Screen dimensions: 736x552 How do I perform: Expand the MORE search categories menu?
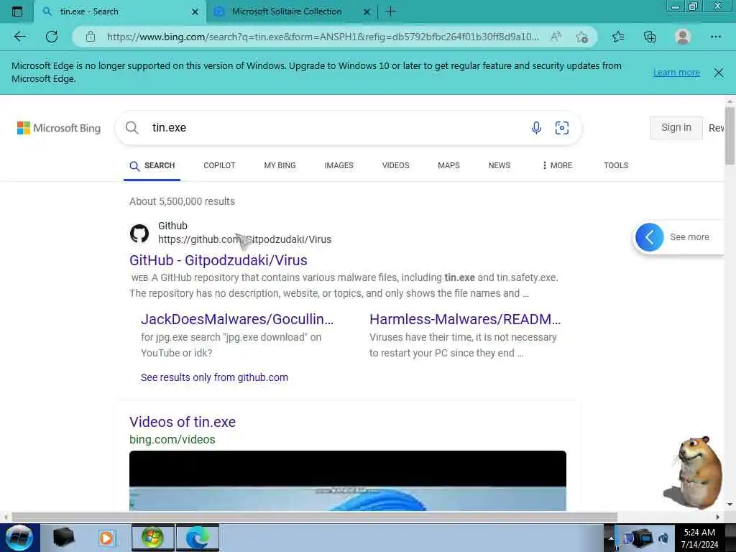point(557,166)
